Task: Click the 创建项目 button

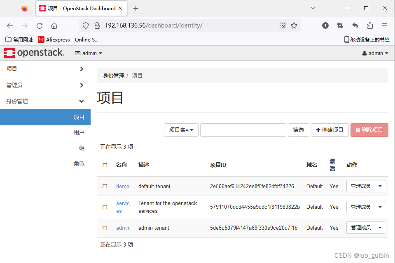Action: click(330, 130)
